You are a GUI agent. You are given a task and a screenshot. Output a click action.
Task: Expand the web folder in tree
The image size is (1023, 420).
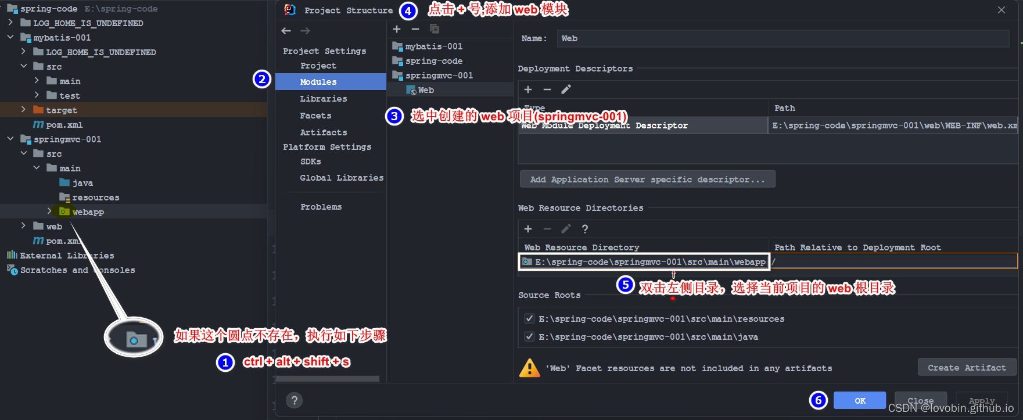click(x=23, y=226)
